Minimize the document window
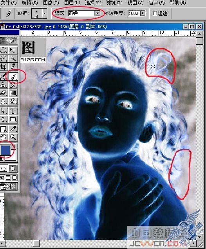The image size is (206, 249). [x=186, y=27]
